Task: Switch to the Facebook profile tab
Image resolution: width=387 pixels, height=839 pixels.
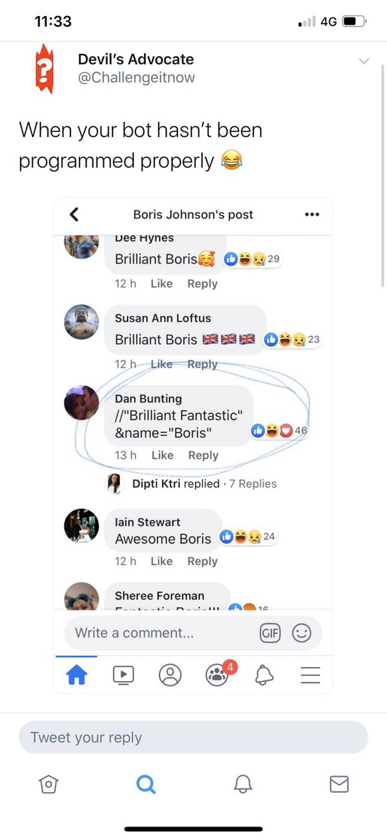Action: pos(170,675)
